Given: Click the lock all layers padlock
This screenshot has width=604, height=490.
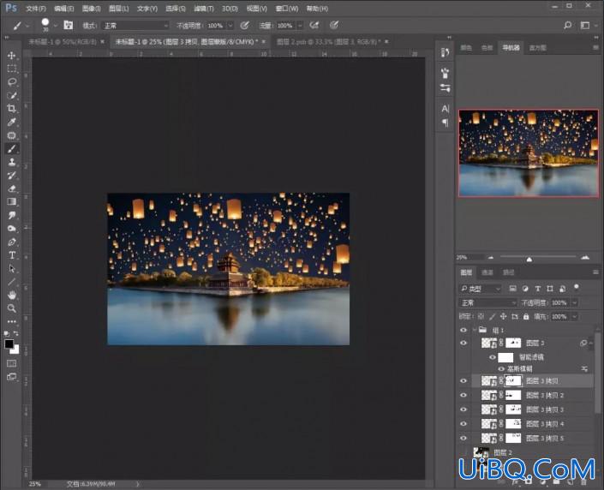Looking at the screenshot, I should [526, 317].
